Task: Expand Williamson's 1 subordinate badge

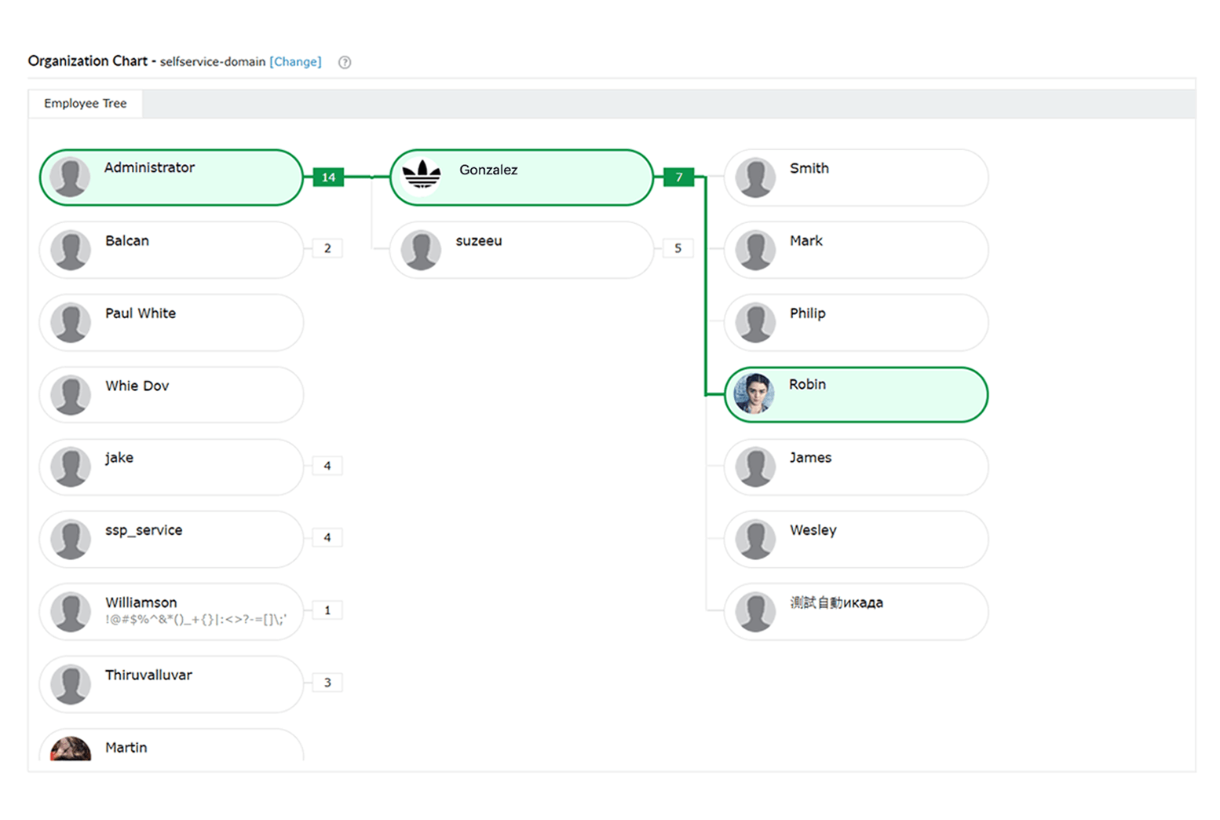Action: (327, 610)
